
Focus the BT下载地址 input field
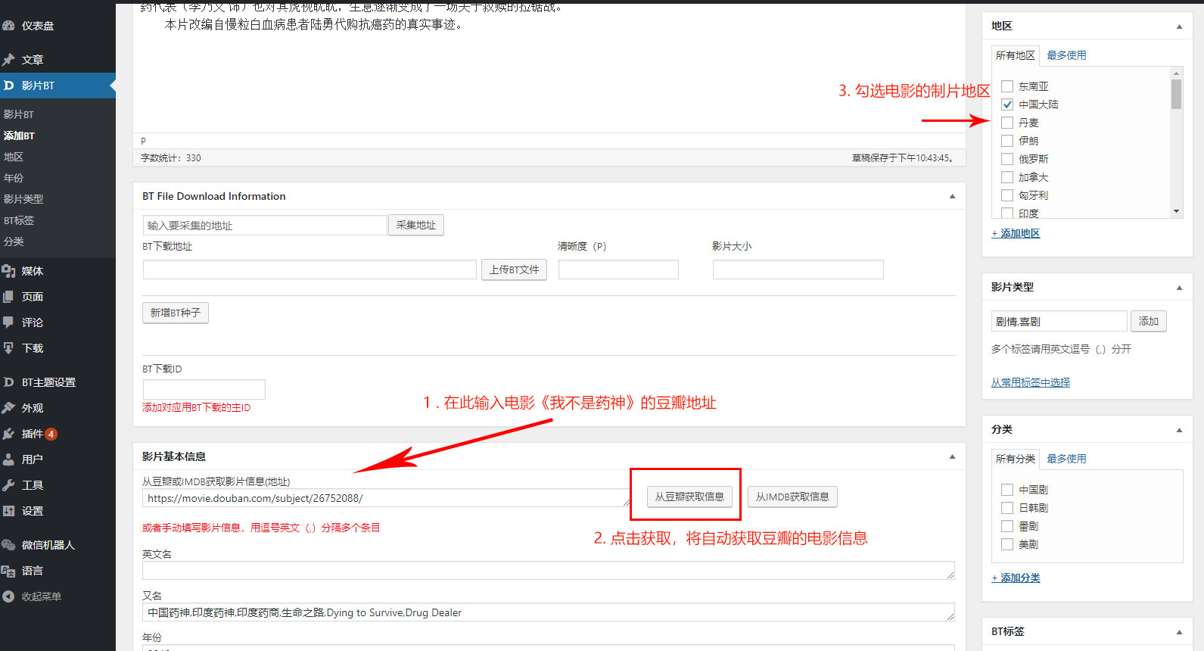(x=310, y=269)
